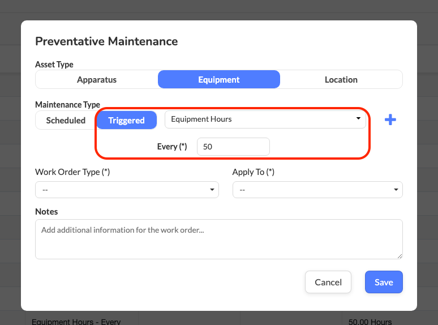Click the '50.00 Hours' cell behind the dialog

point(370,322)
